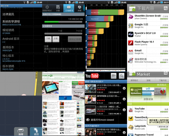Tap the 觀看次數最多的影片 section header

(x=106, y=82)
